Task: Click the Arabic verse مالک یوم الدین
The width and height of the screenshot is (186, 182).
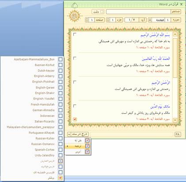Action: coord(160,107)
